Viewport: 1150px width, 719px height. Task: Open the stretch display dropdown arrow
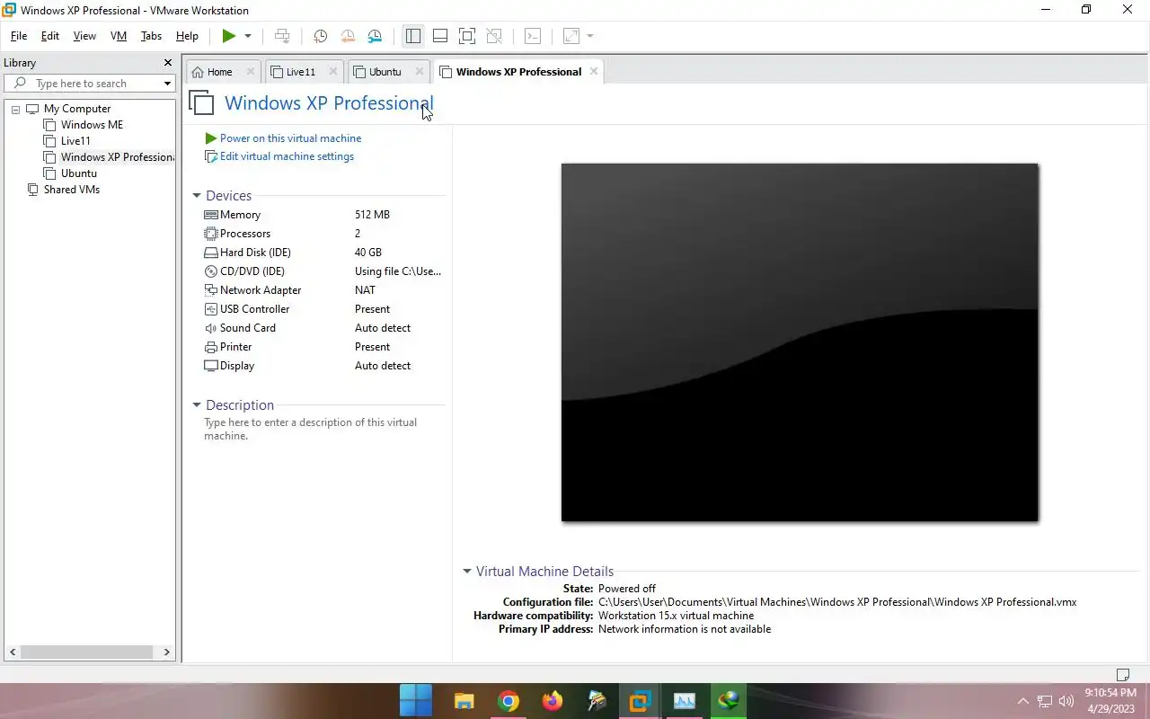point(590,36)
